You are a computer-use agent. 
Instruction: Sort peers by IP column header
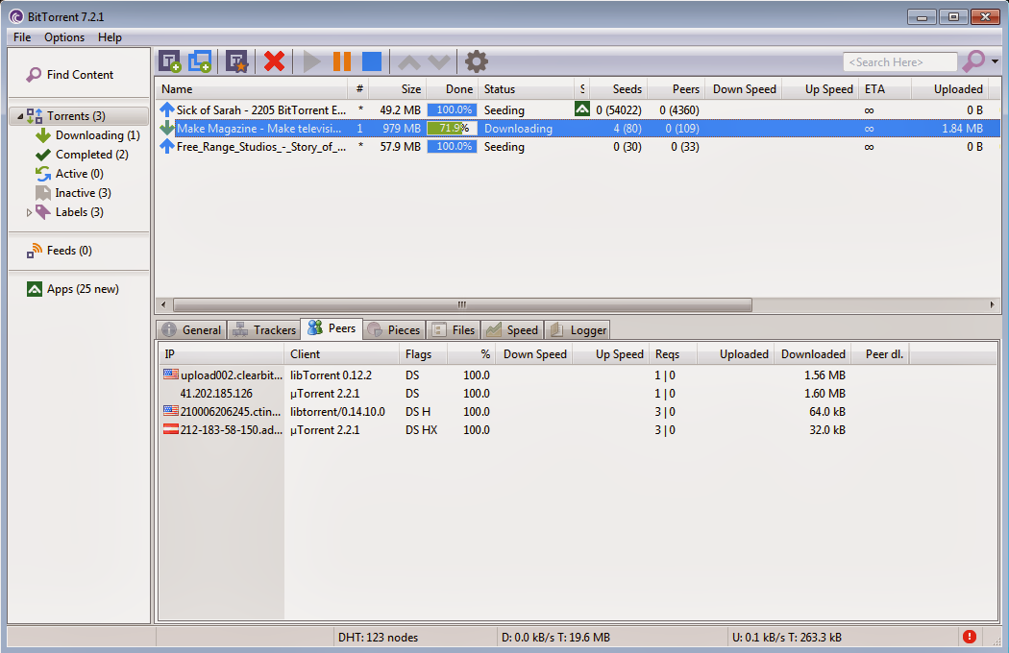click(221, 354)
